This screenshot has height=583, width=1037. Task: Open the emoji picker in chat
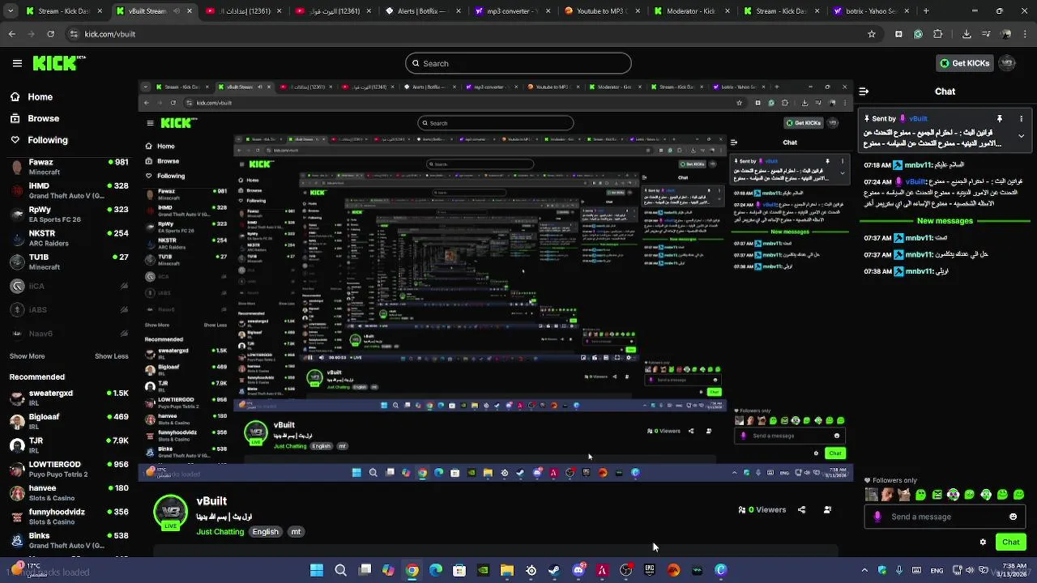click(1013, 517)
